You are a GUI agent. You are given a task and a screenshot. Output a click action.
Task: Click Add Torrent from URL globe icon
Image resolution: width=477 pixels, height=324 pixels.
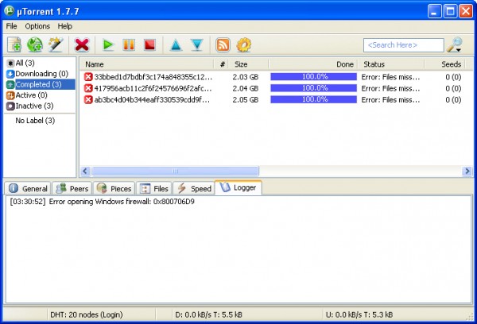click(35, 45)
